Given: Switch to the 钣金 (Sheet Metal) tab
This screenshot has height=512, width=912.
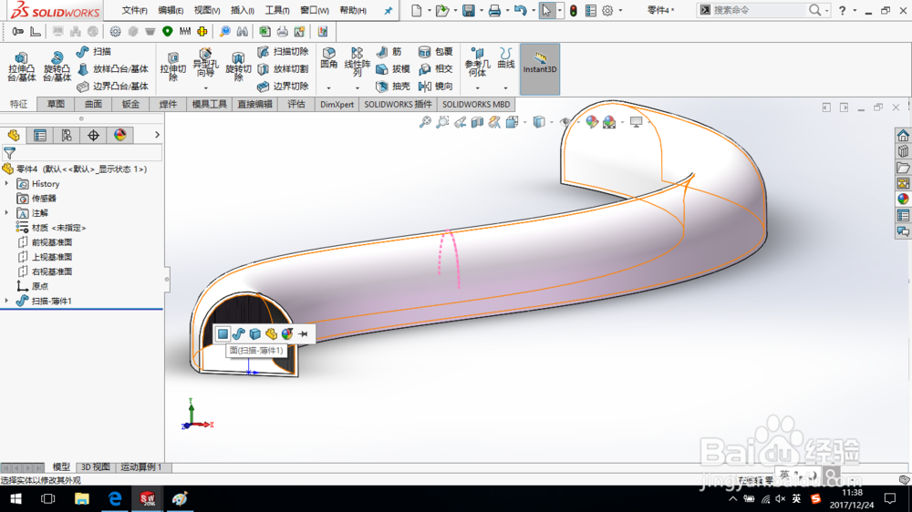Looking at the screenshot, I should [130, 104].
